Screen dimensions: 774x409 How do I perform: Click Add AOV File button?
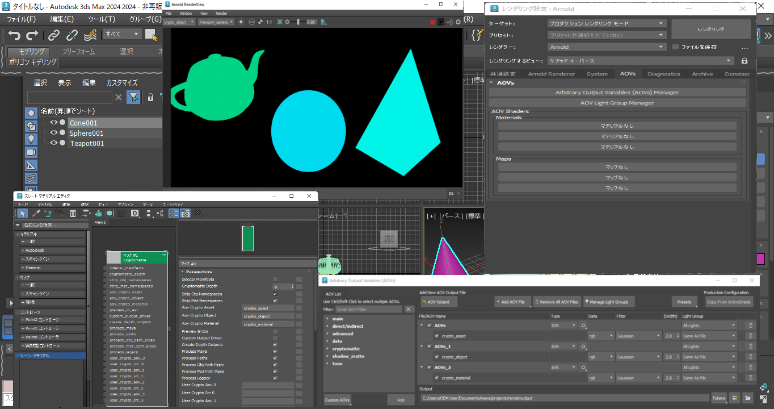point(513,302)
